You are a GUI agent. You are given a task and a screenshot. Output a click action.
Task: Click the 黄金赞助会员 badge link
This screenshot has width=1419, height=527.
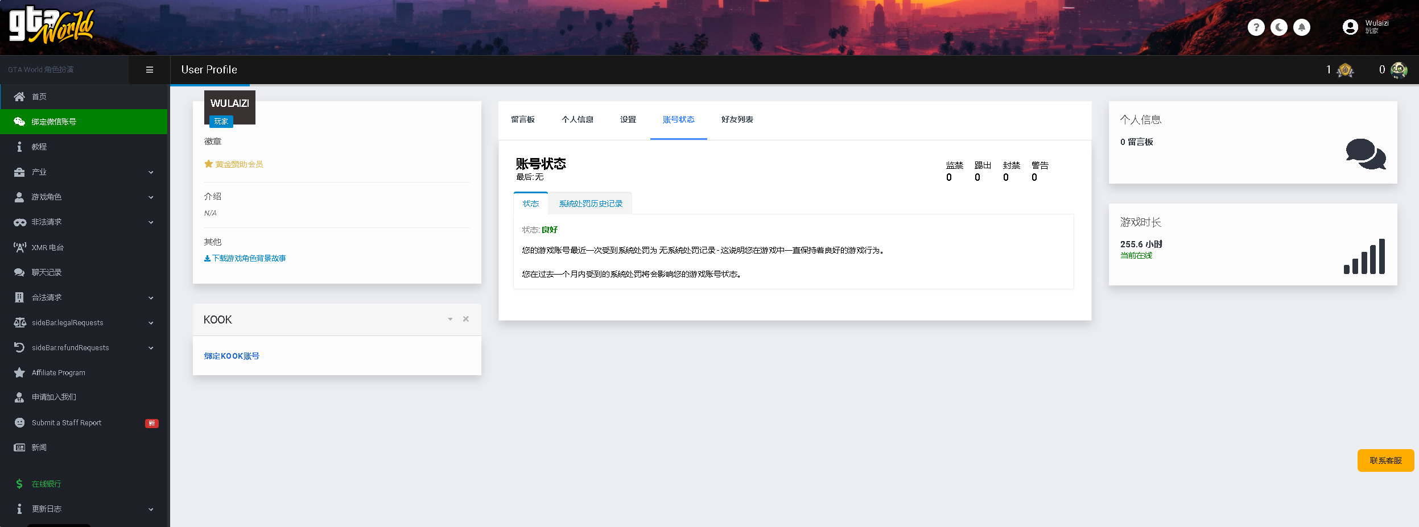[234, 164]
